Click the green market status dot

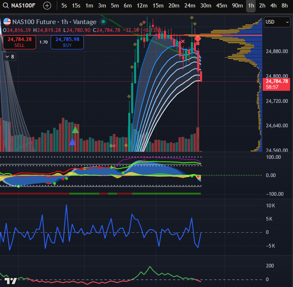tap(103, 22)
